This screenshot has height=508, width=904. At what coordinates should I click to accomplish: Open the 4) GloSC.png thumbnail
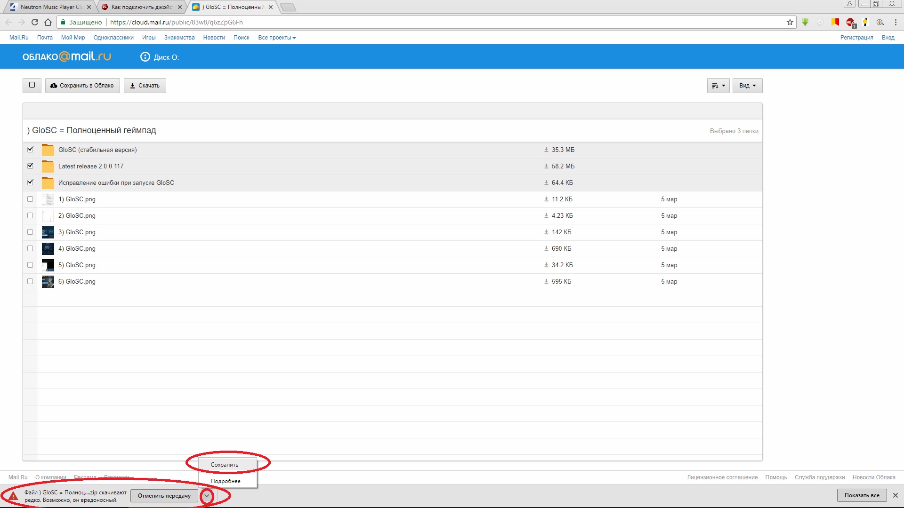click(x=48, y=248)
